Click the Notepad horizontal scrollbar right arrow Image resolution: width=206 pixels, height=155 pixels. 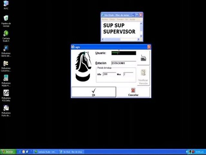pyautogui.click(x=138, y=39)
